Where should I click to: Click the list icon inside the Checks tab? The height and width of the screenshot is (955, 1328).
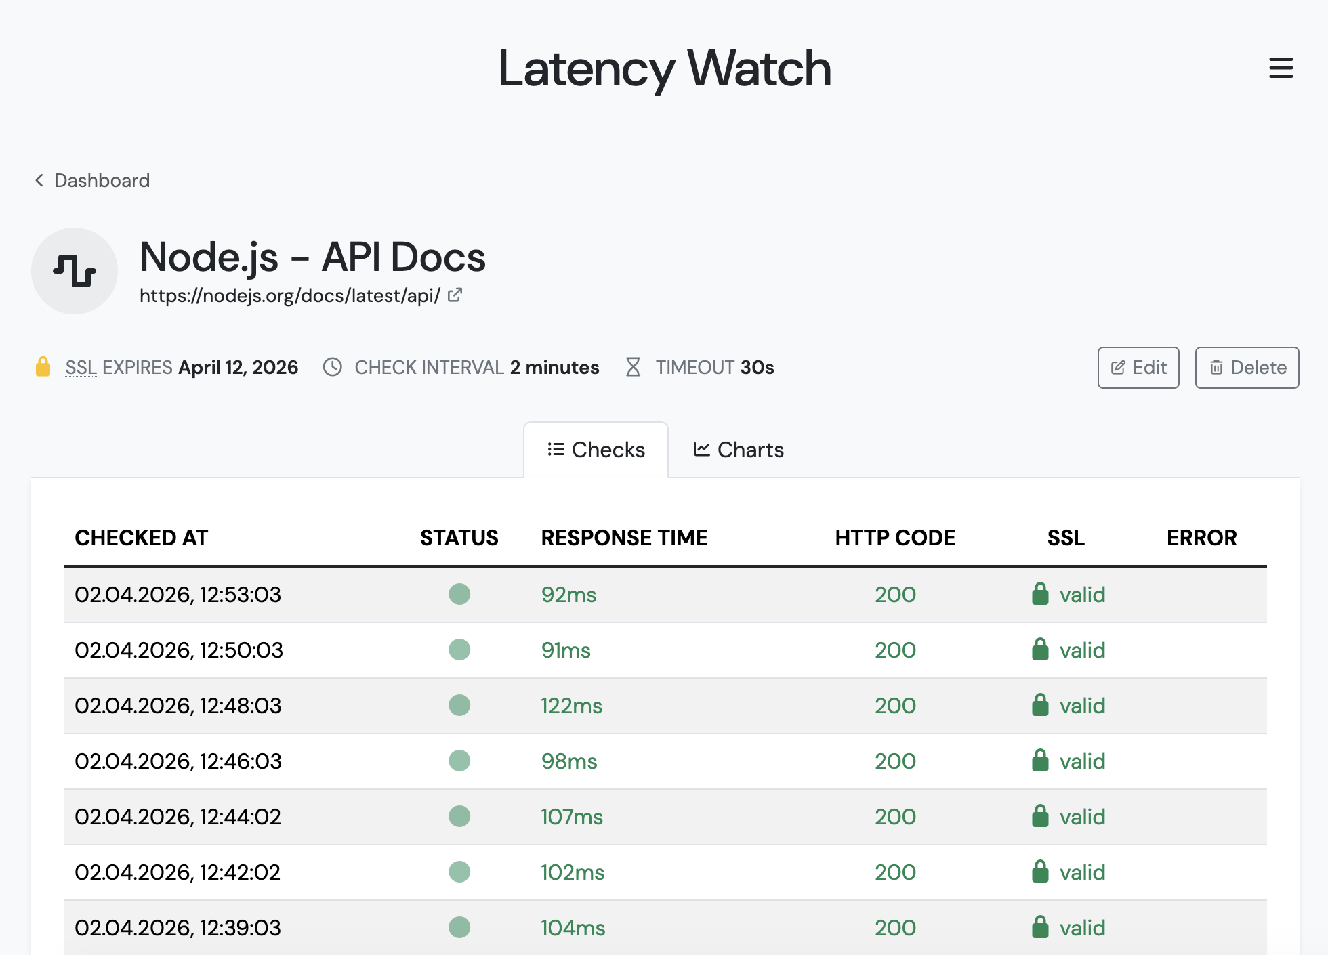(x=556, y=449)
